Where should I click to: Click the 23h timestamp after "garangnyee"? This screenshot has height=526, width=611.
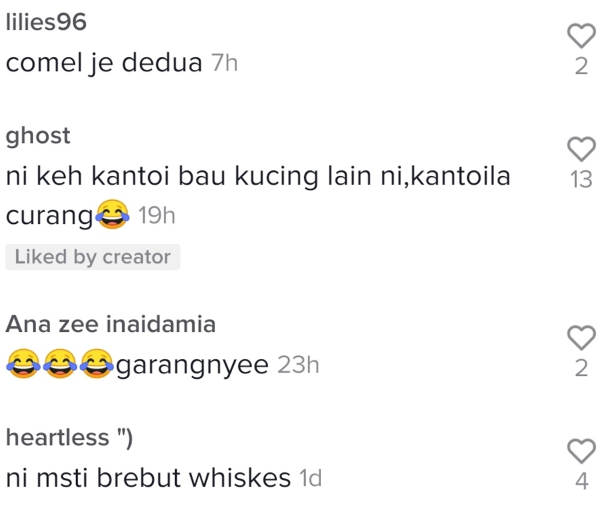click(299, 365)
